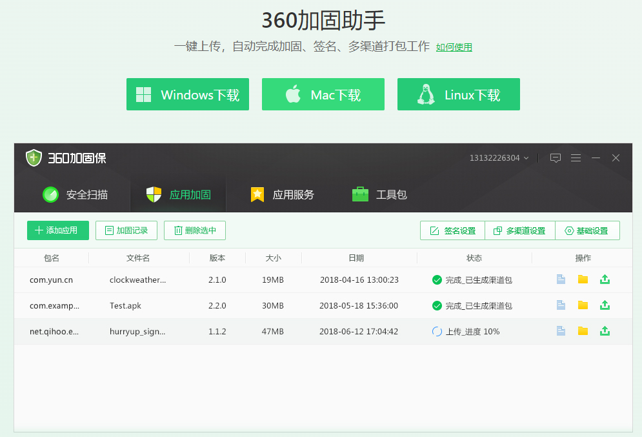Viewport: 642px width, 437px height.
Task: Click 完成_已生成渠道包 status in clockweather row
Action: [x=479, y=279]
